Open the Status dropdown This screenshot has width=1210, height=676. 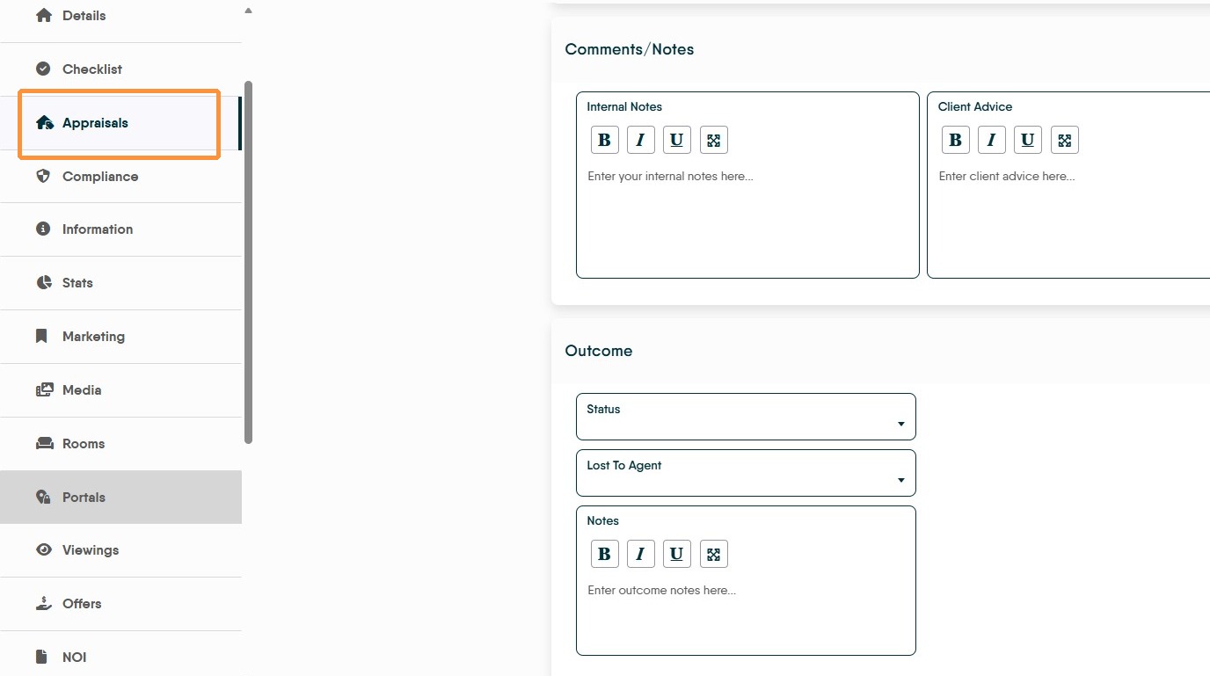click(x=746, y=417)
